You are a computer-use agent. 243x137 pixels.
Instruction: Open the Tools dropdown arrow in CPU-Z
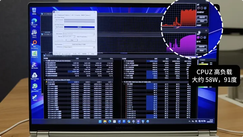[x=79, y=53]
